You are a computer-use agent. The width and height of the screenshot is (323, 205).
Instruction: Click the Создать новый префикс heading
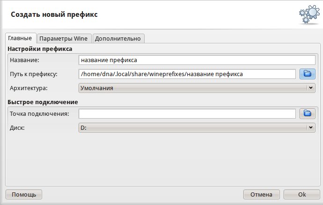(x=54, y=14)
